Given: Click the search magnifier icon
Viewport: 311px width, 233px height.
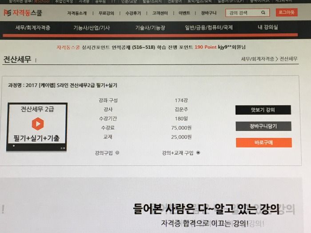Looking at the screenshot, I should [x=263, y=13].
